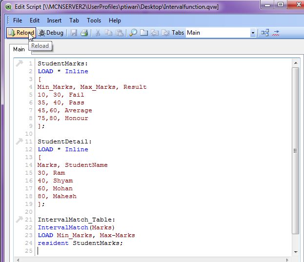Screen dimensions: 304x262
Task: Click the 'IntervalMatch_Table:' label
Action: click(x=77, y=220)
